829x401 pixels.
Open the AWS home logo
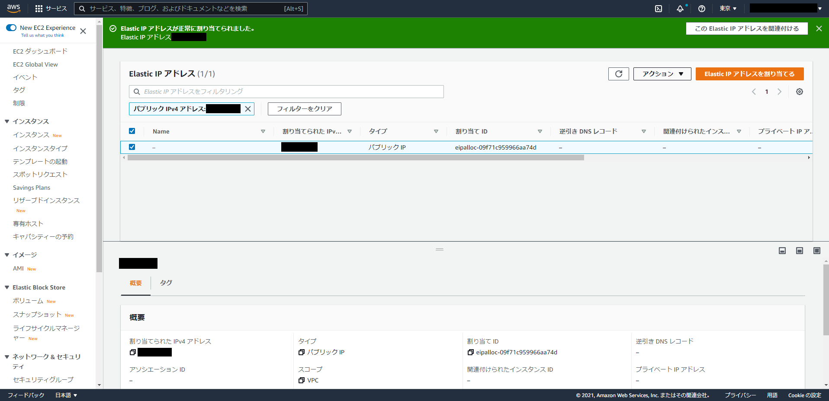point(13,8)
